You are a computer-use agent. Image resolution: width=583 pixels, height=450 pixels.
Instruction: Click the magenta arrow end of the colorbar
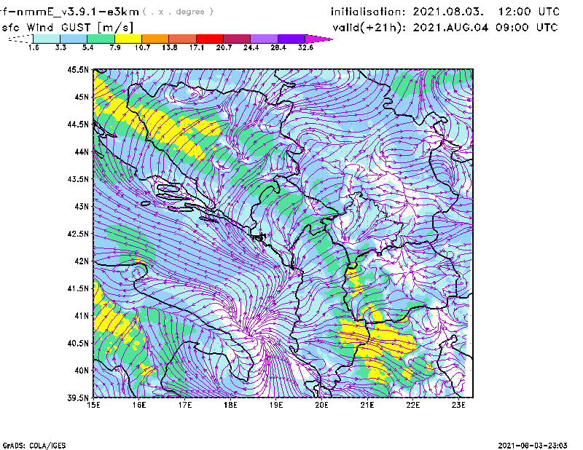coord(318,39)
